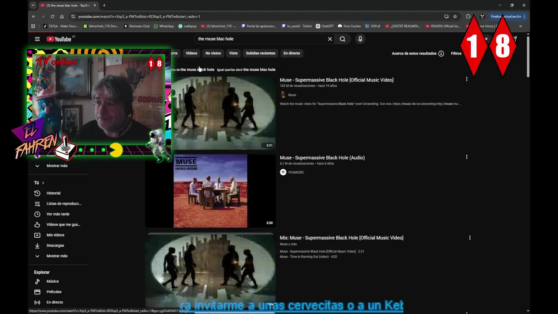Screen dimensions: 558x314
Task: Click the magnifier search button
Action: pos(343,39)
